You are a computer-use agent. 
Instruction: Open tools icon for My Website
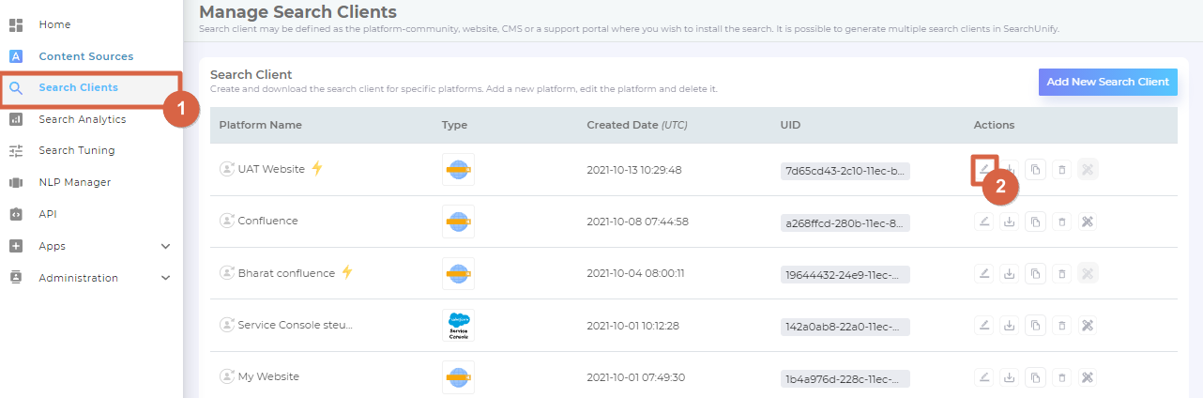(x=1088, y=377)
